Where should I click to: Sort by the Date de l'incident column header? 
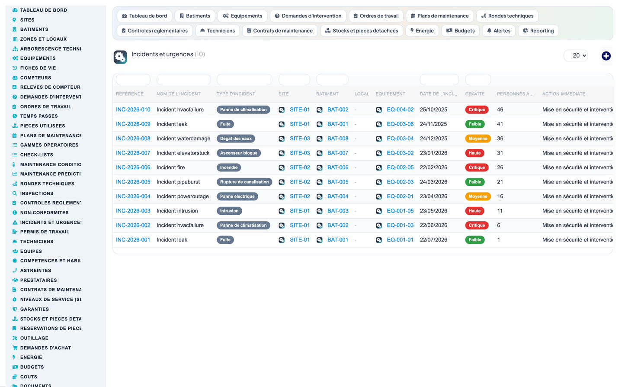click(438, 94)
